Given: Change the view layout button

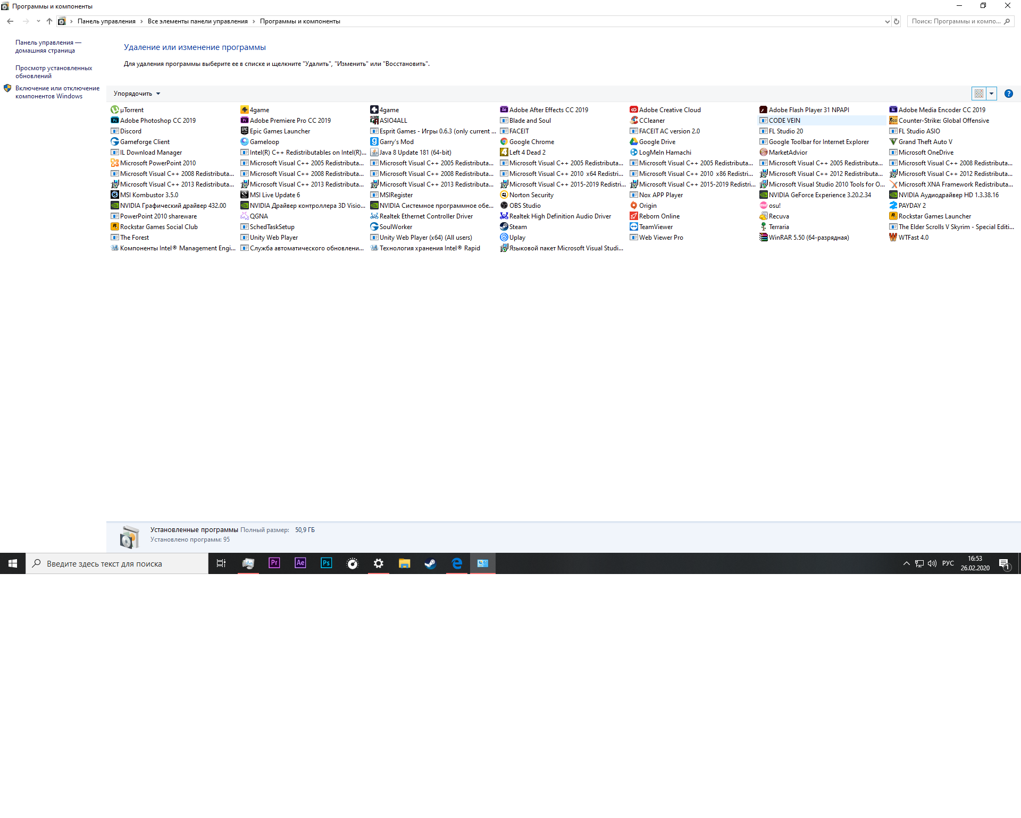Looking at the screenshot, I should pos(979,94).
